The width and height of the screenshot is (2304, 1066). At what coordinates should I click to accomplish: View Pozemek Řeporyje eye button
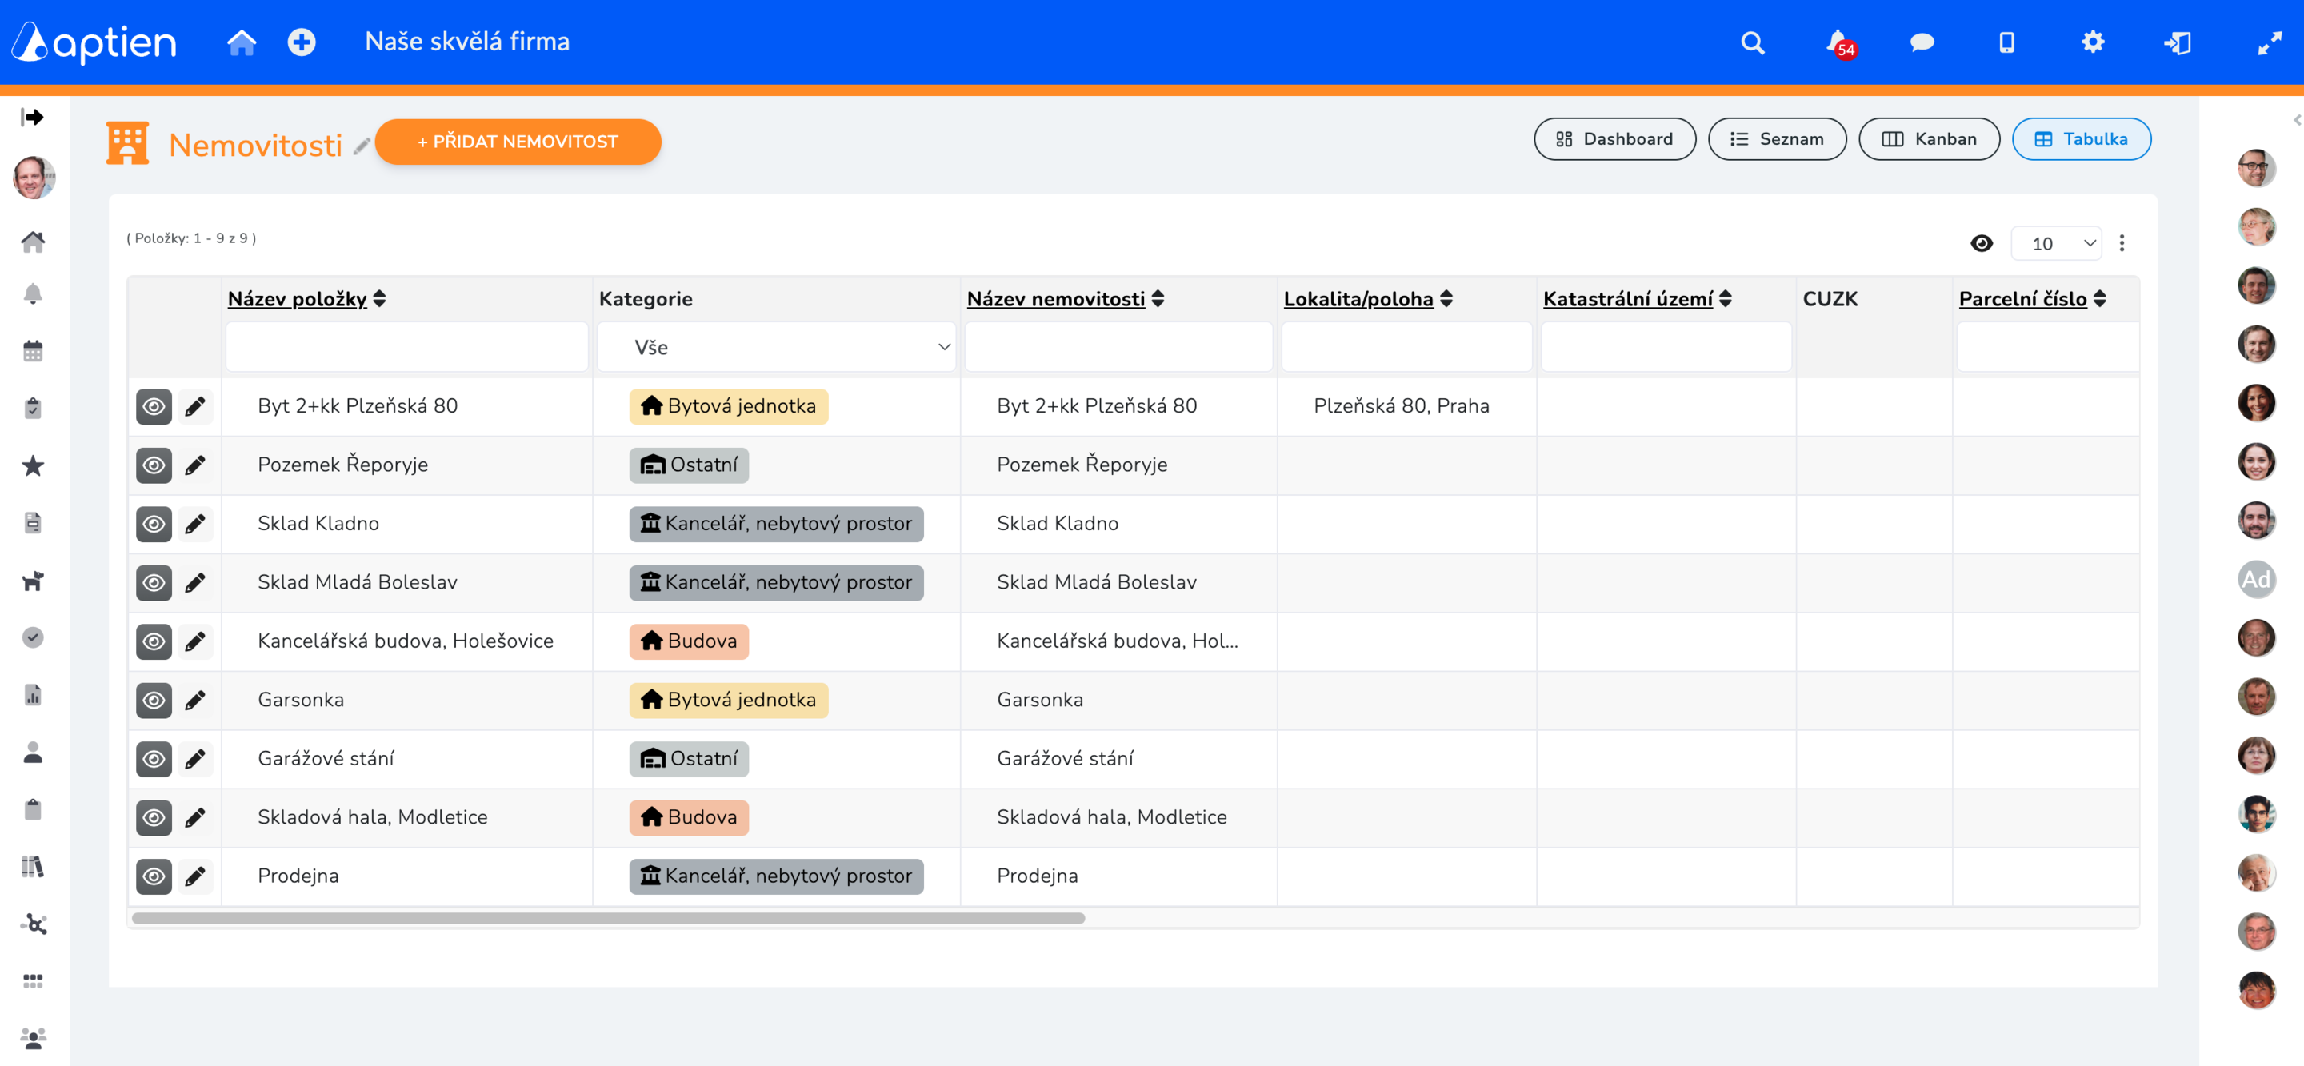[x=154, y=465]
